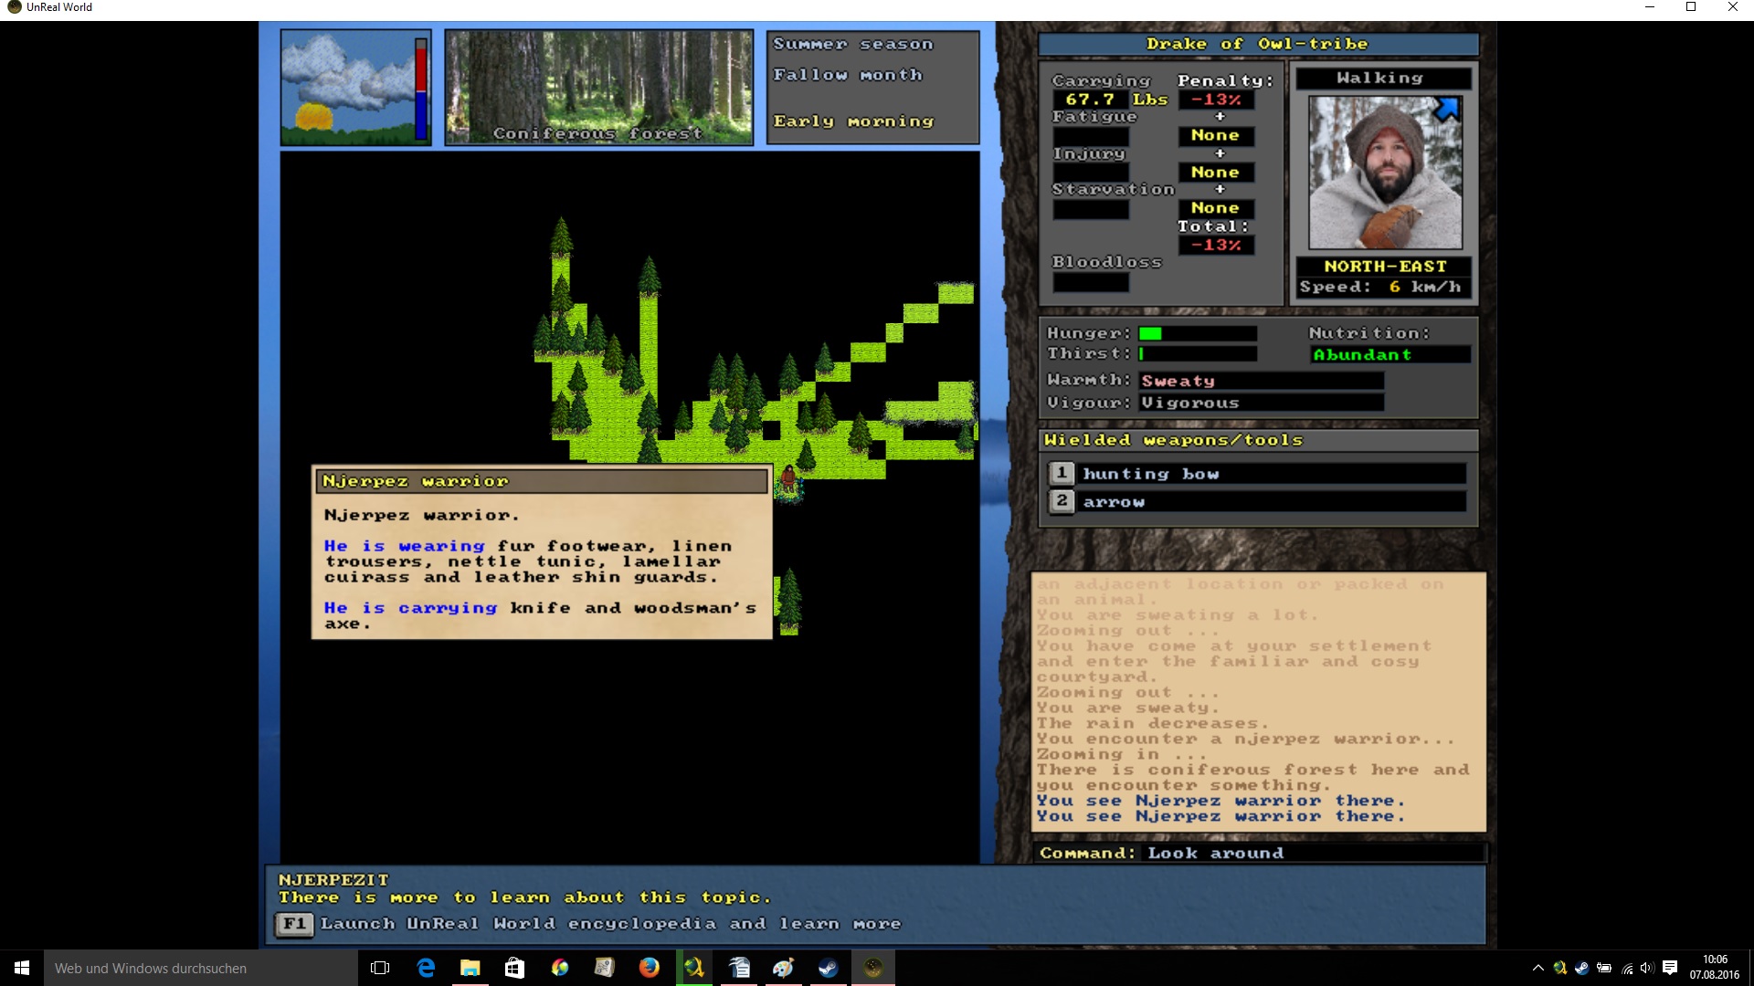Image resolution: width=1754 pixels, height=986 pixels.
Task: Open the Windows Store taskbar icon
Action: coord(514,968)
